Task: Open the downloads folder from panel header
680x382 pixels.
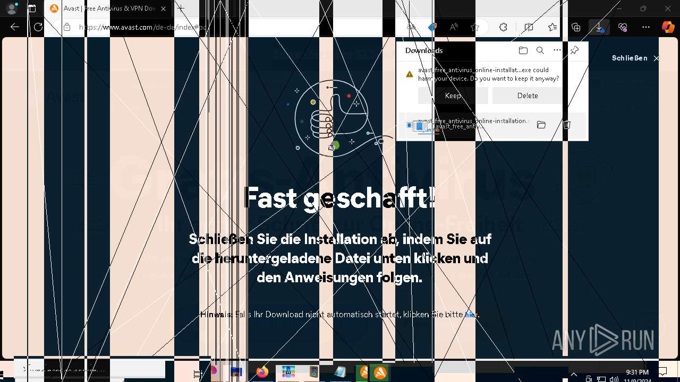Action: (523, 50)
